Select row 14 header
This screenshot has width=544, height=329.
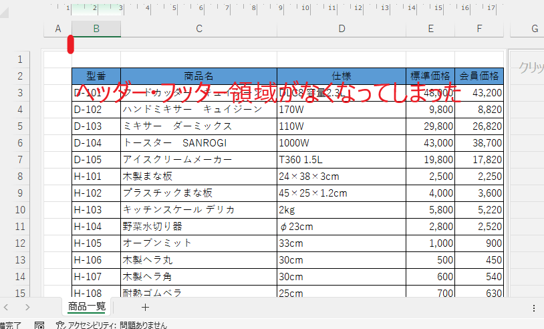(x=20, y=277)
